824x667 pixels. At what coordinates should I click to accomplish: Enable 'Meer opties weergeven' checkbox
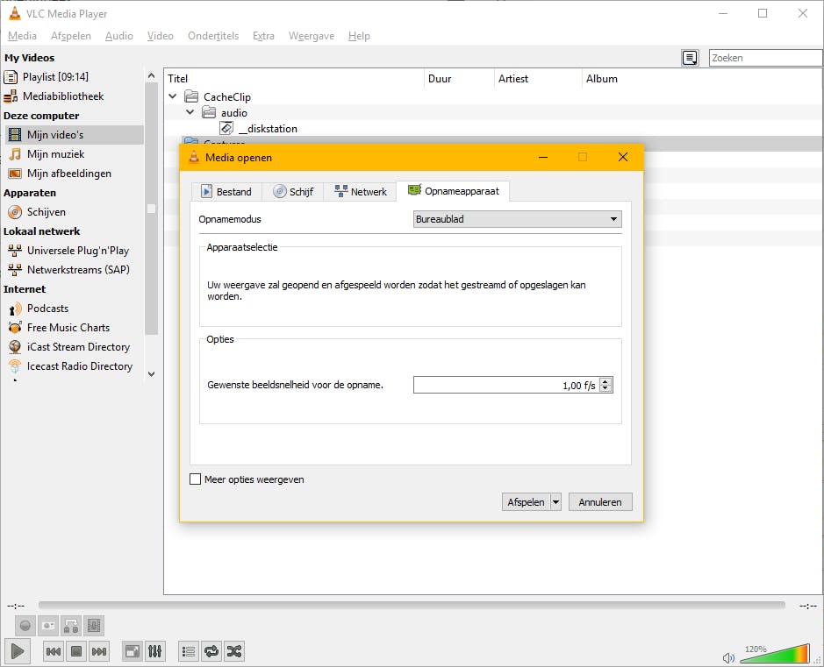196,479
